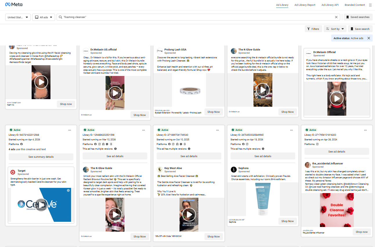Click the Target advertiser logo
Screen dimensions: 375x247
click(13, 172)
